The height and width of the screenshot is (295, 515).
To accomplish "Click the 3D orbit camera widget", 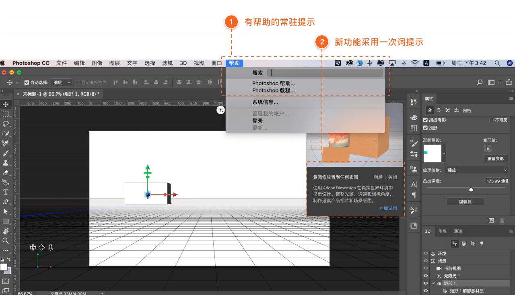I will pyautogui.click(x=33, y=248).
